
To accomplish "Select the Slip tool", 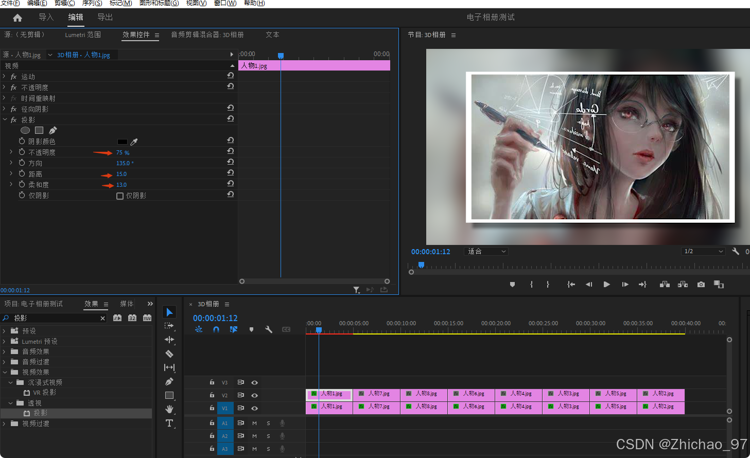I will pos(169,367).
